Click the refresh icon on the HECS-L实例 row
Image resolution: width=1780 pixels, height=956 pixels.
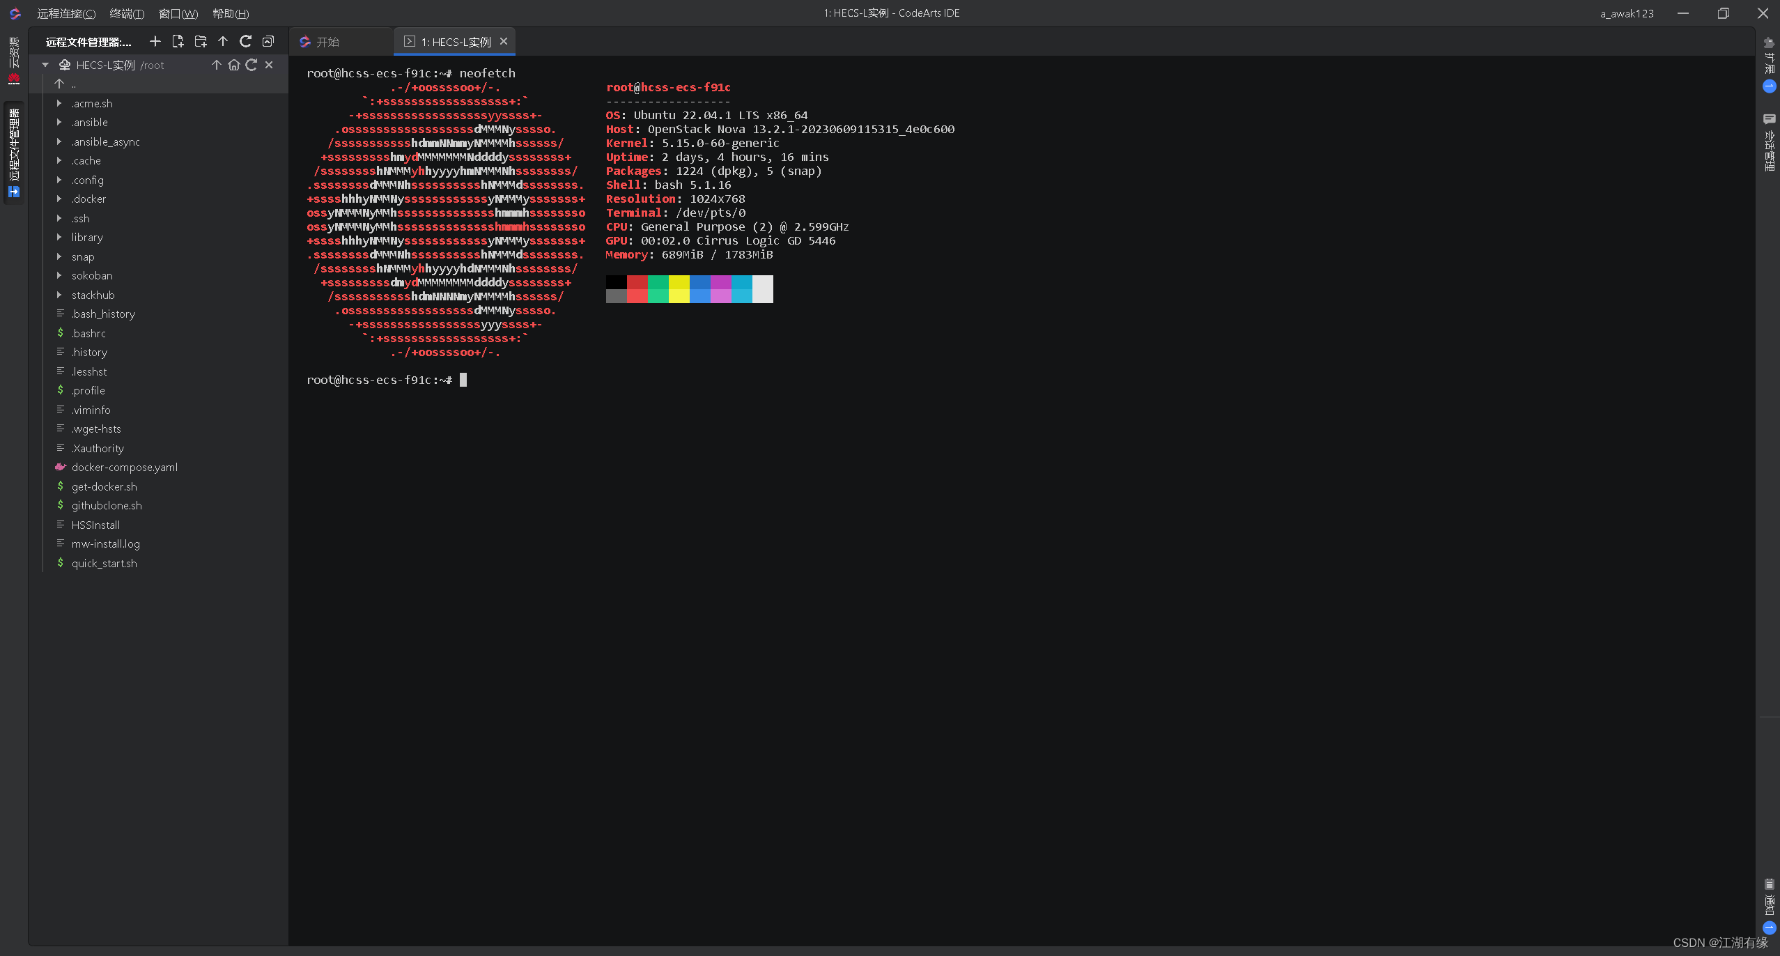point(251,65)
